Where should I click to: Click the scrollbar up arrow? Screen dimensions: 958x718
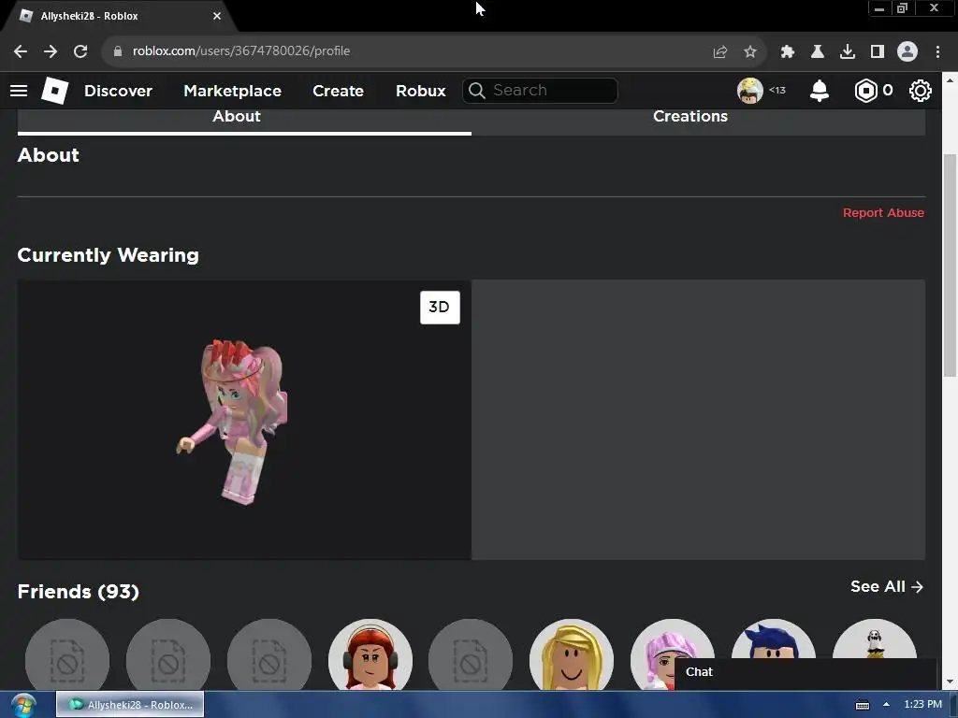(951, 80)
